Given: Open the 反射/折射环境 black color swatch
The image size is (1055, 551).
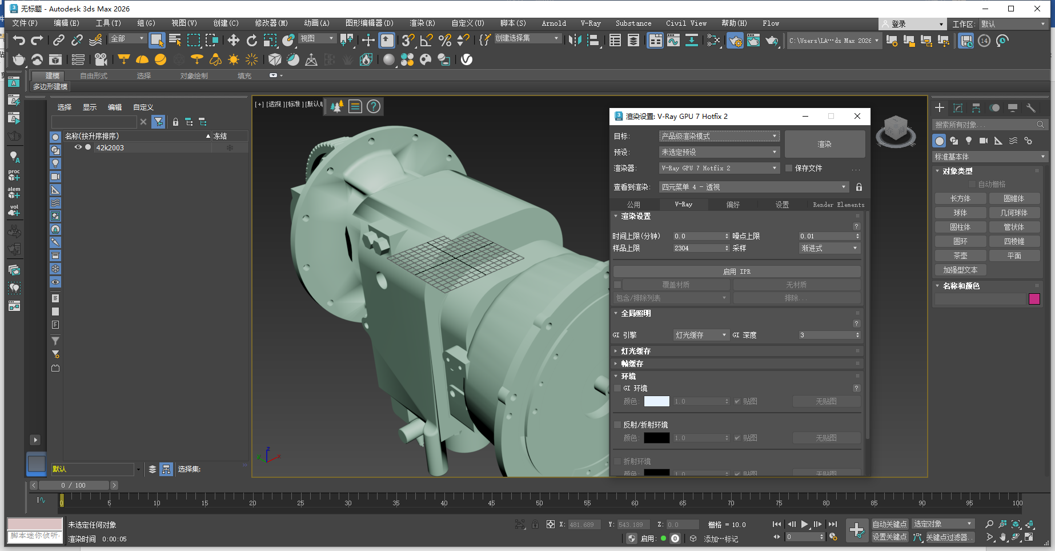Looking at the screenshot, I should point(656,438).
